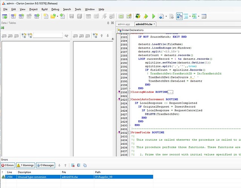Open the Help menu

101,9
